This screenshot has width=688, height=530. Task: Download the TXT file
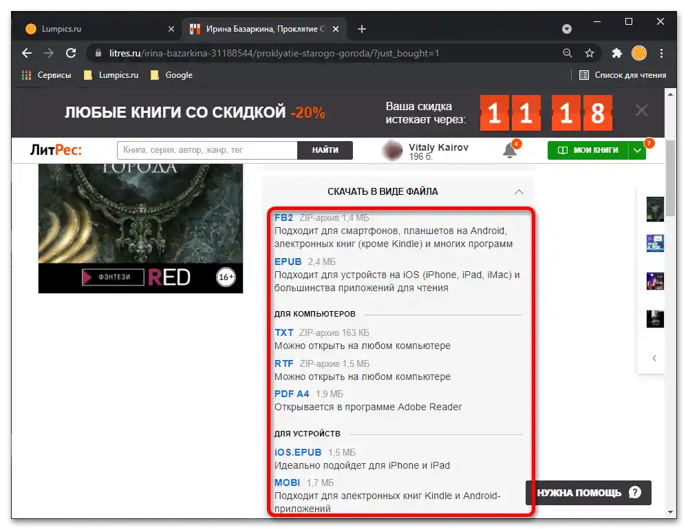(284, 333)
